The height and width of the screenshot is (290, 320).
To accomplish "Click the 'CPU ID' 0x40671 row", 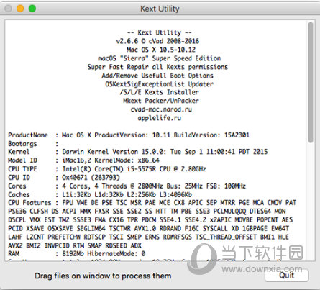I will 64,178.
